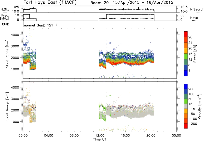This screenshot has width=204, height=141.
Task: Click the 'Nave' legend label
Action: [x=194, y=18]
